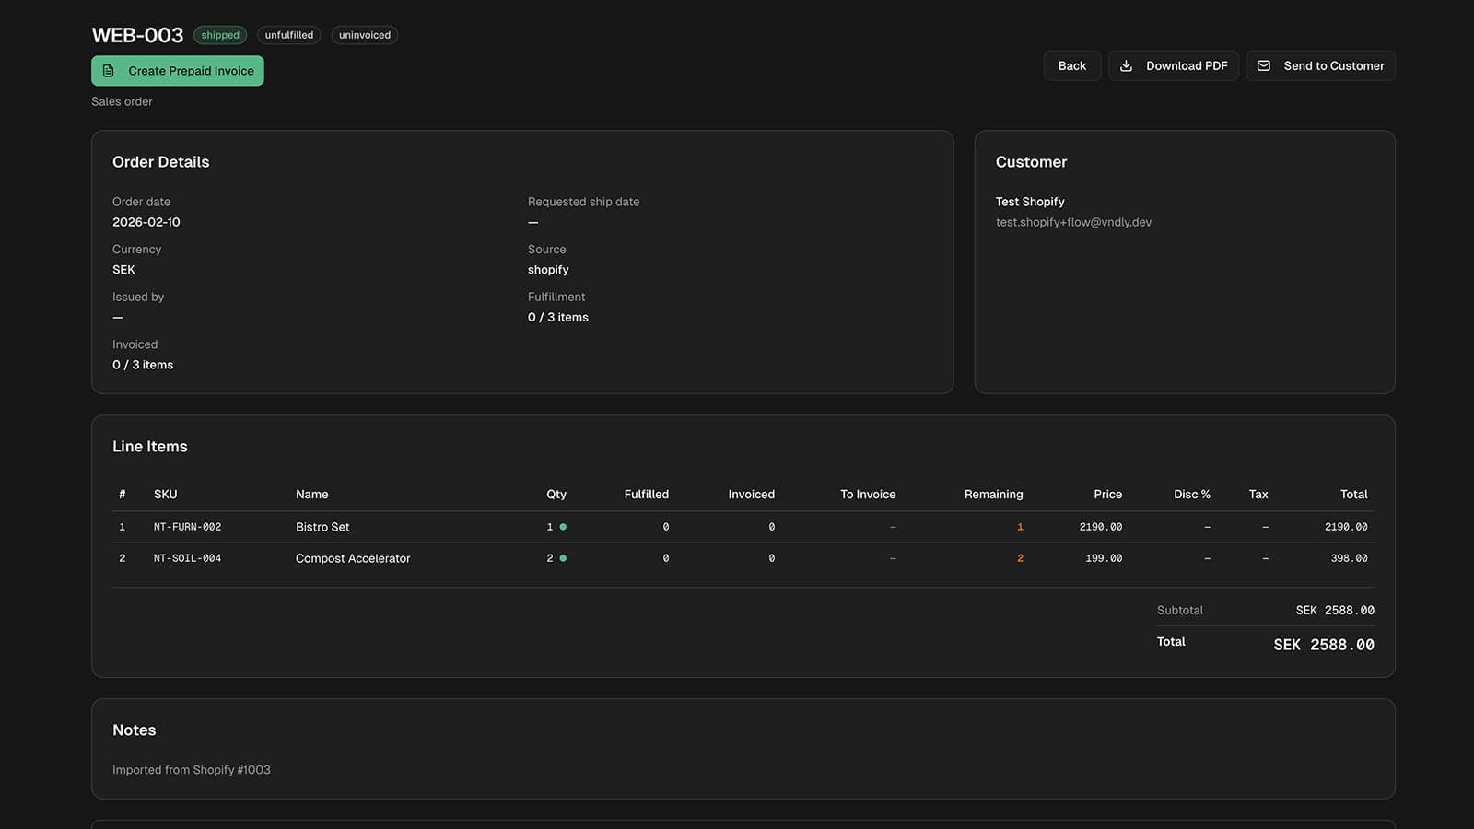Create a prepaid invoice
The width and height of the screenshot is (1474, 829).
(178, 71)
